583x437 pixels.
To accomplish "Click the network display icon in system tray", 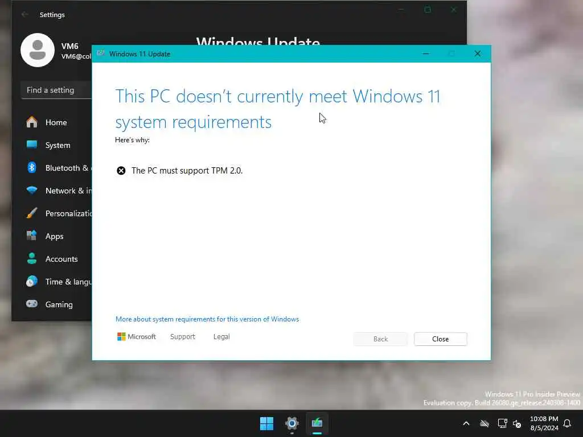I will pos(502,423).
